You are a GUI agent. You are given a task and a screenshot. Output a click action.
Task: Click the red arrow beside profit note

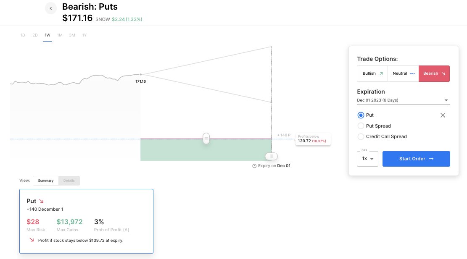(x=32, y=240)
